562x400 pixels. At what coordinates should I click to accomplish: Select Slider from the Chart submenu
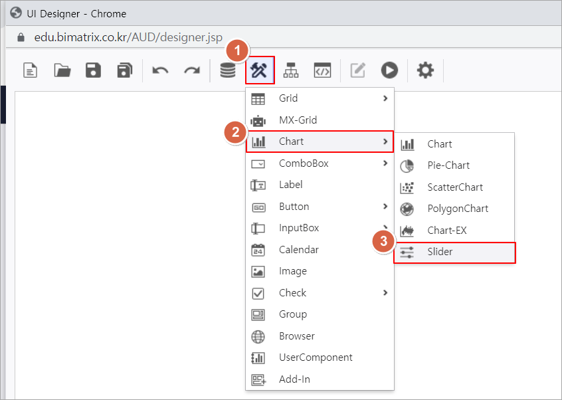click(x=454, y=252)
